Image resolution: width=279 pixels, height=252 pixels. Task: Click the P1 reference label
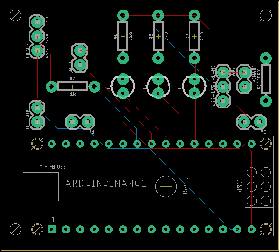[91, 132]
